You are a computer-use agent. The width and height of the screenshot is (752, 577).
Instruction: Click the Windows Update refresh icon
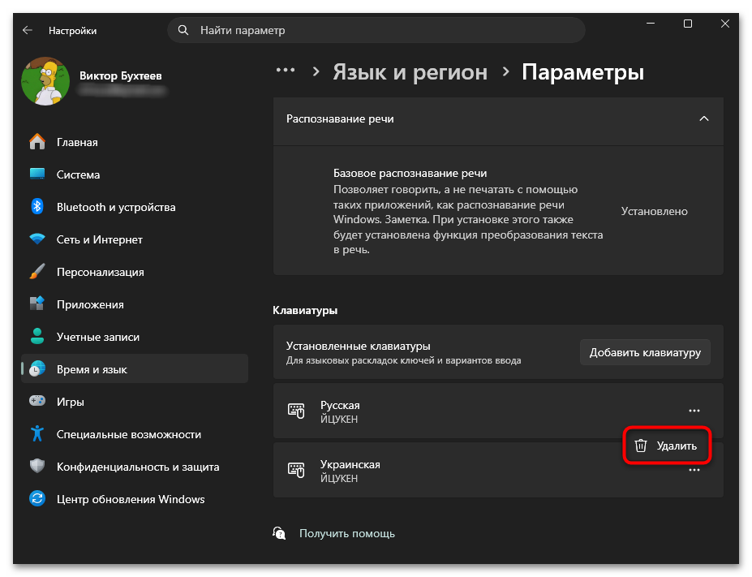37,499
